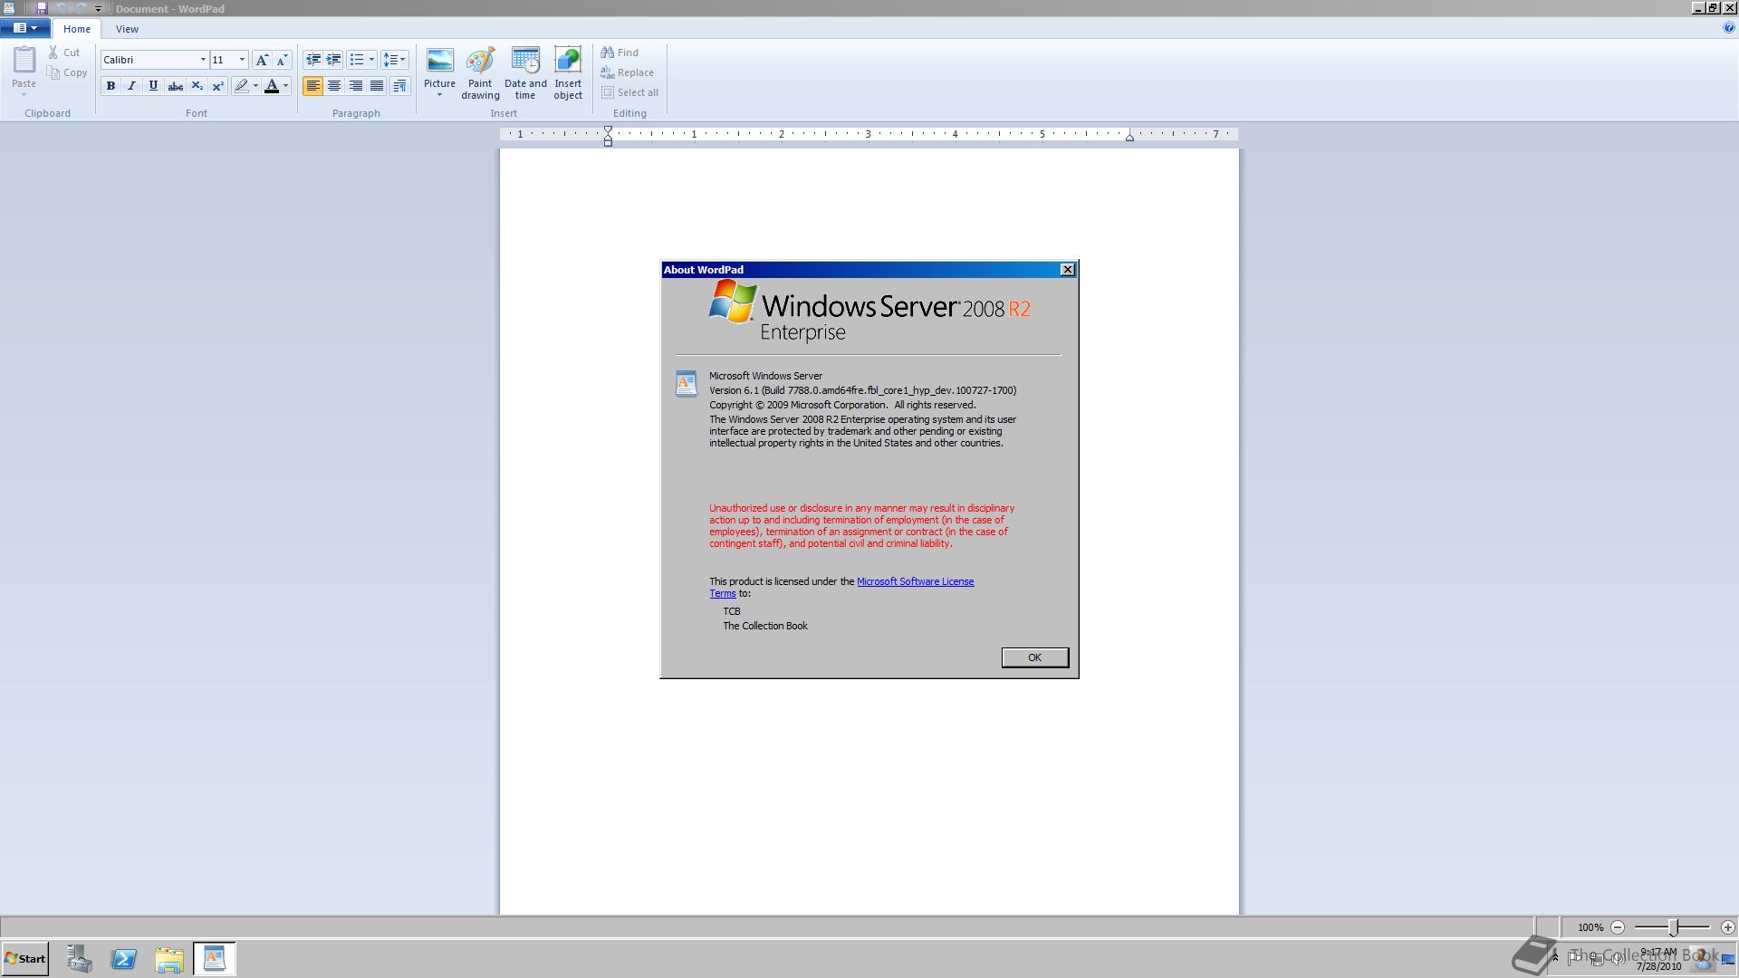Toggle Strikethrough formatting
Viewport: 1739px width, 978px height.
[x=175, y=86]
